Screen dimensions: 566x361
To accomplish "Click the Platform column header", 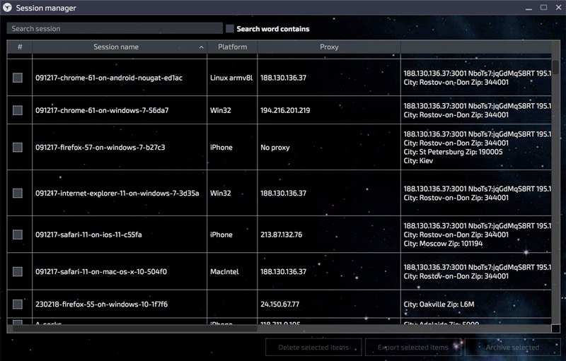I will coord(233,47).
